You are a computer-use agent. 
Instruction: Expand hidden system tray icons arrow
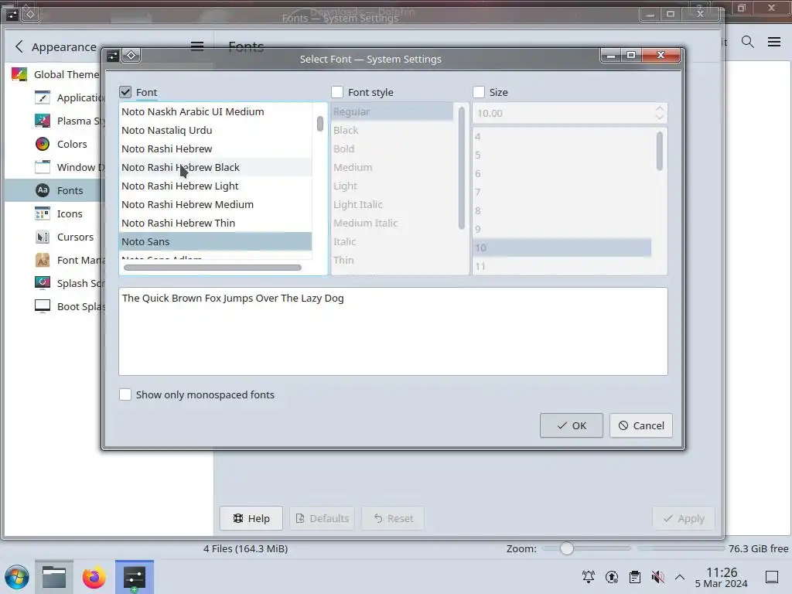pyautogui.click(x=680, y=576)
